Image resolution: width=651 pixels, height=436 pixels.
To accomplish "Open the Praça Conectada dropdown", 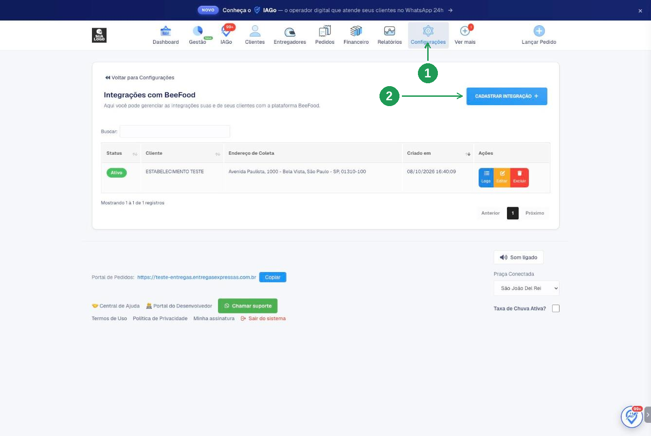I will [526, 288].
